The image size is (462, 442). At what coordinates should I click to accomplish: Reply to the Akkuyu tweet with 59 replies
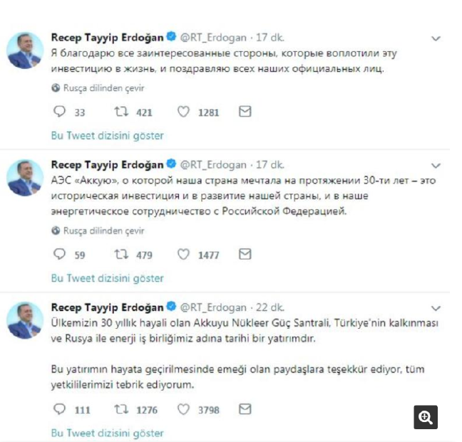tap(59, 254)
